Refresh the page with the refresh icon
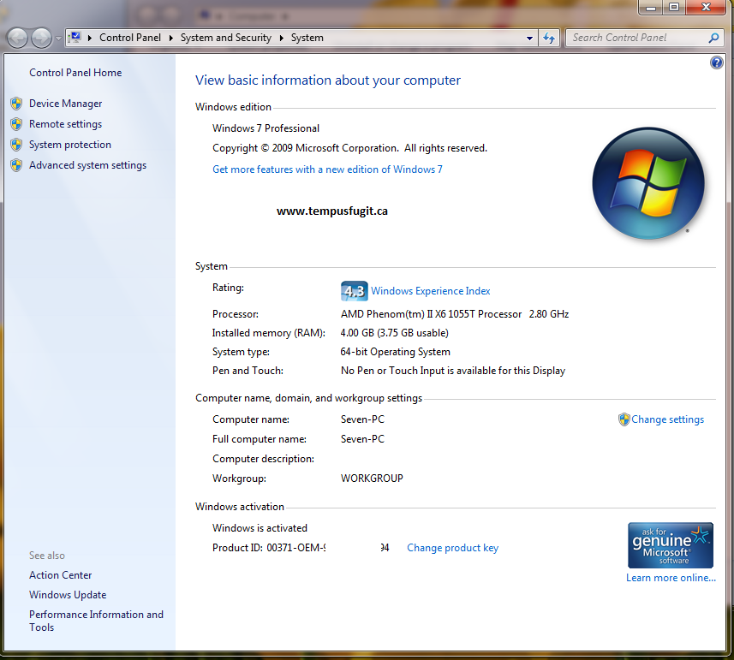Image resolution: width=734 pixels, height=660 pixels. [x=549, y=38]
